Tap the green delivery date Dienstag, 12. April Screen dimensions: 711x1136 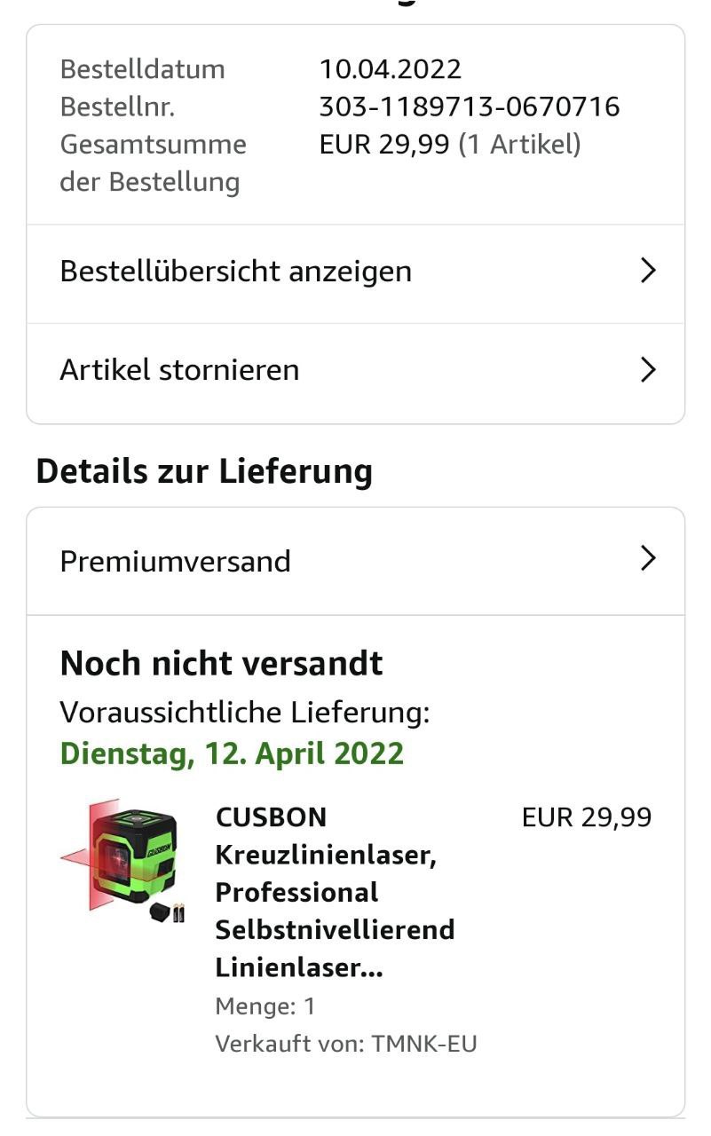point(232,754)
